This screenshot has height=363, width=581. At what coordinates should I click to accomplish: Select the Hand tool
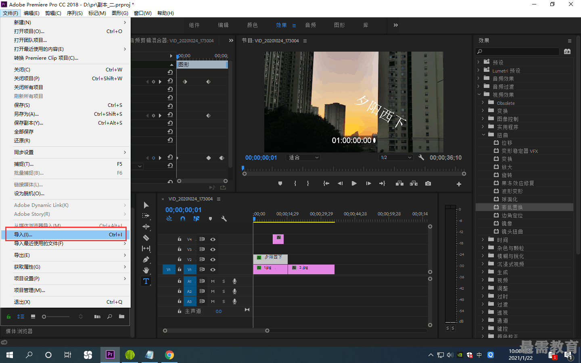(146, 270)
